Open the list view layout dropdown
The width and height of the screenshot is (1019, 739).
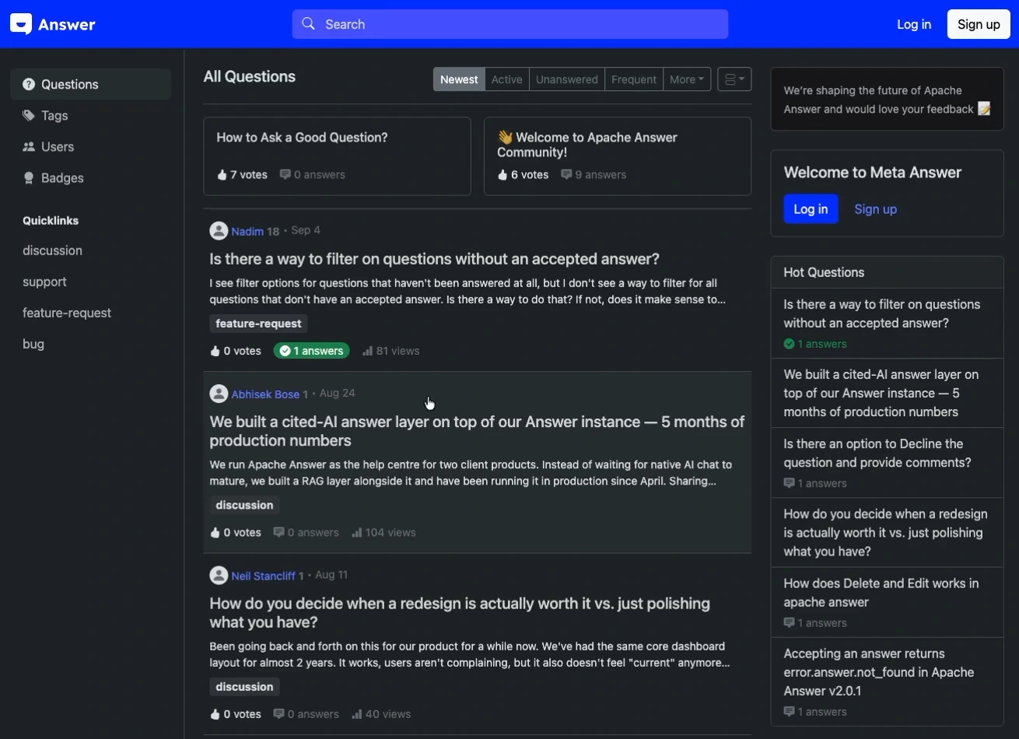click(734, 79)
